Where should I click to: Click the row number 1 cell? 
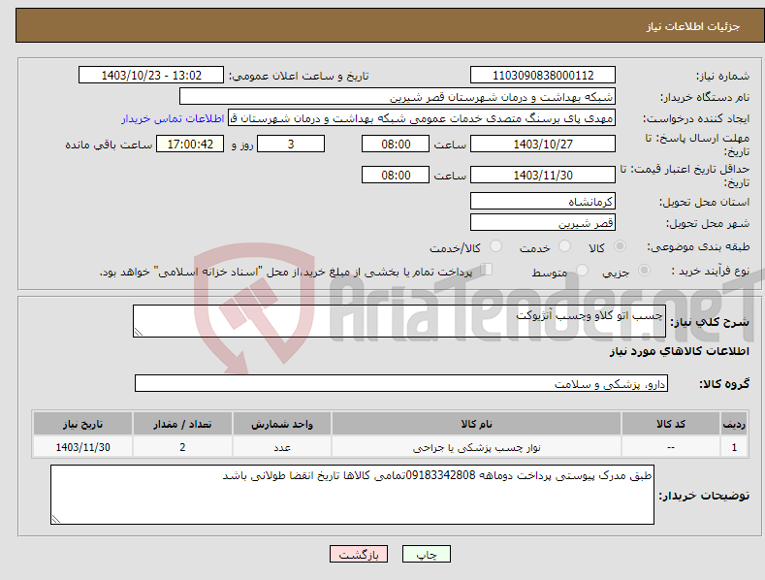click(734, 447)
